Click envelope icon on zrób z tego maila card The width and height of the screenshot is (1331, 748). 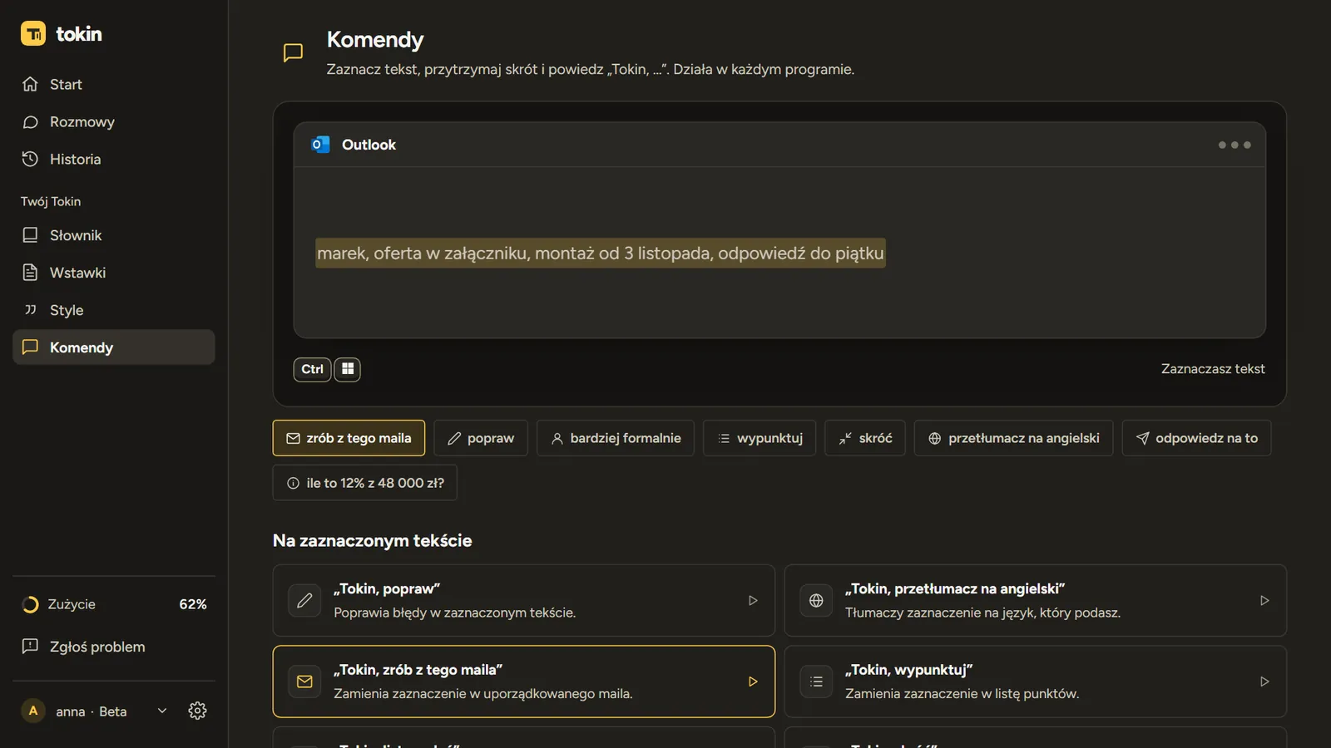point(304,682)
